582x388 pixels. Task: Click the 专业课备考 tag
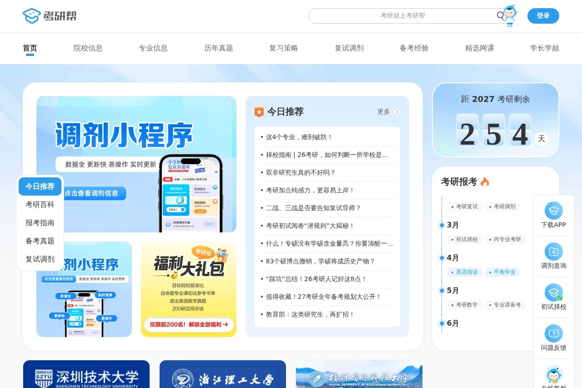pyautogui.click(x=505, y=305)
